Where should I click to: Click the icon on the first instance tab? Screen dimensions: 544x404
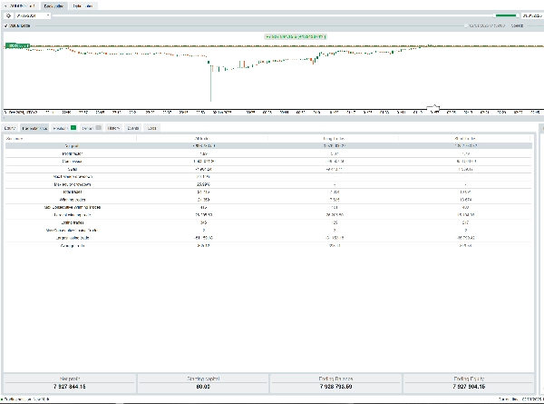[5, 5]
